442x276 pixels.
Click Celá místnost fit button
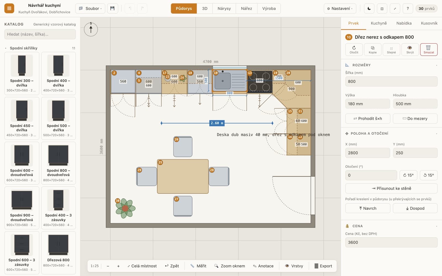coord(142,266)
